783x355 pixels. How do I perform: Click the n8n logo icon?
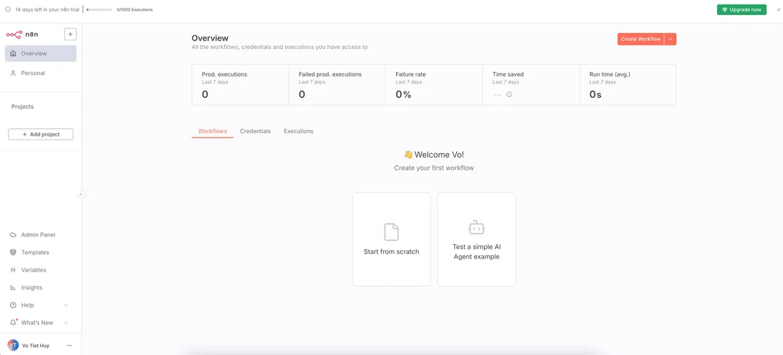pos(14,35)
